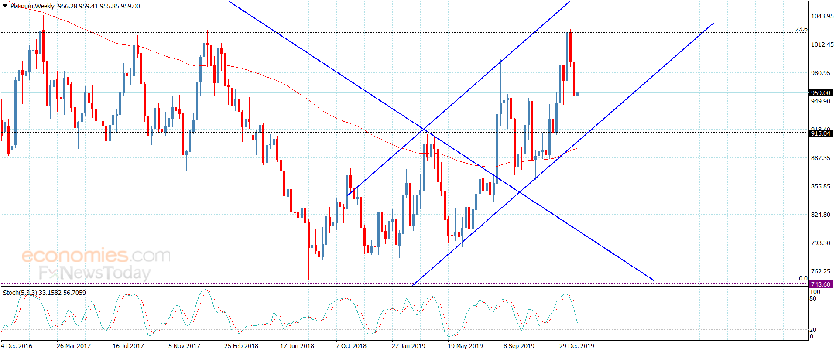Click the stochastic scale value 20
The image size is (836, 352).
(x=813, y=330)
